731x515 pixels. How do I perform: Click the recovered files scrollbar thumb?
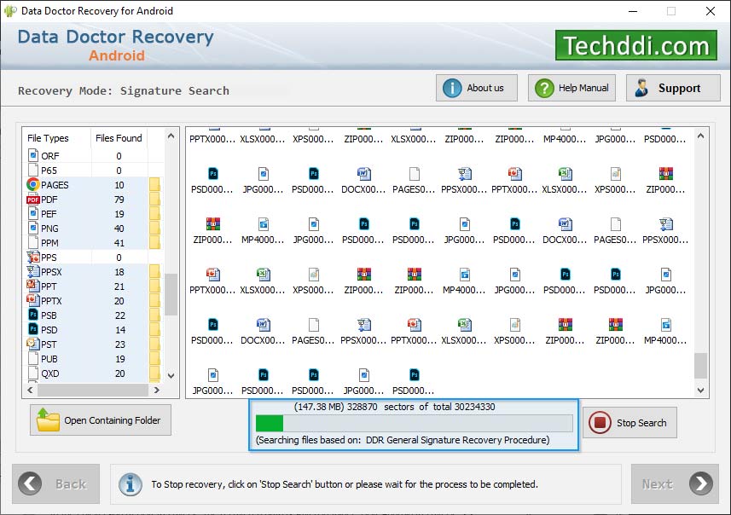tap(700, 366)
